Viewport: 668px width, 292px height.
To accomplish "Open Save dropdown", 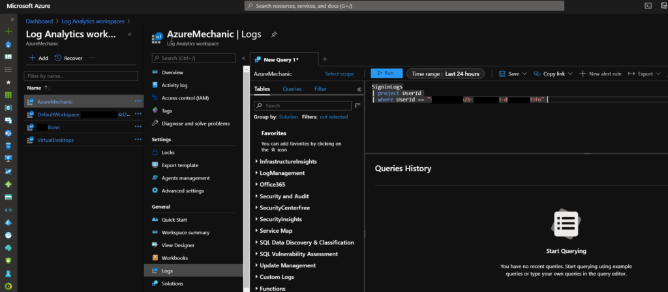I will click(513, 73).
